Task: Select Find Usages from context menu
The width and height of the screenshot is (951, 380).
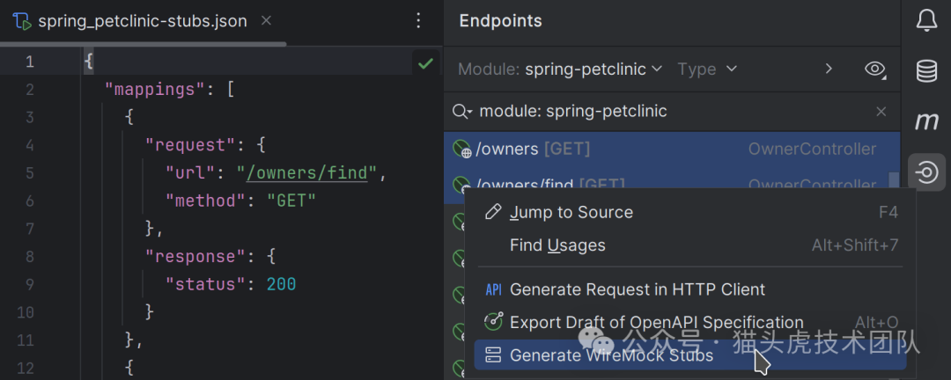Action: coord(557,245)
